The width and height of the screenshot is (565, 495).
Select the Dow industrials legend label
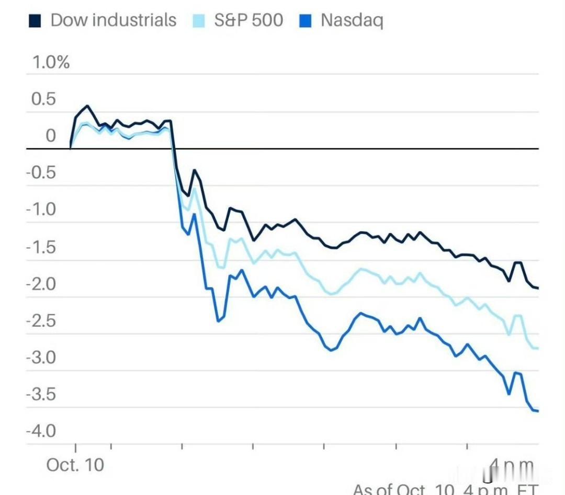click(113, 20)
